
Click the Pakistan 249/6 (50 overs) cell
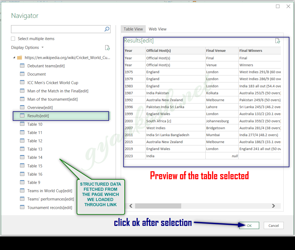[260, 100]
